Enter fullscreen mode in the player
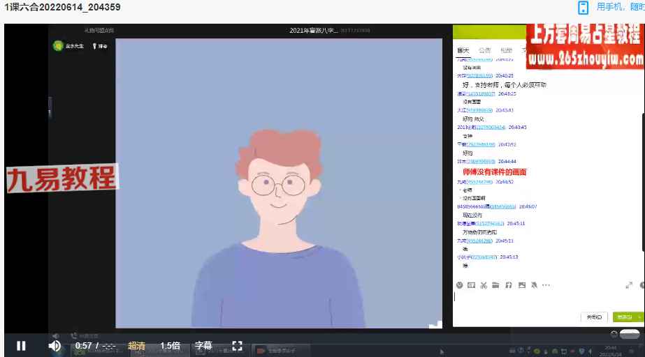 (x=237, y=345)
